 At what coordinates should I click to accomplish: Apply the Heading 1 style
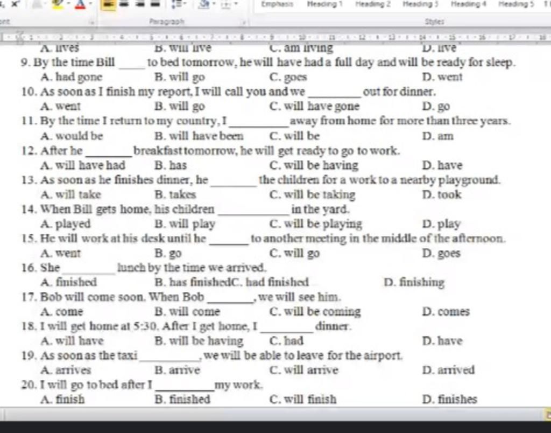click(x=324, y=4)
